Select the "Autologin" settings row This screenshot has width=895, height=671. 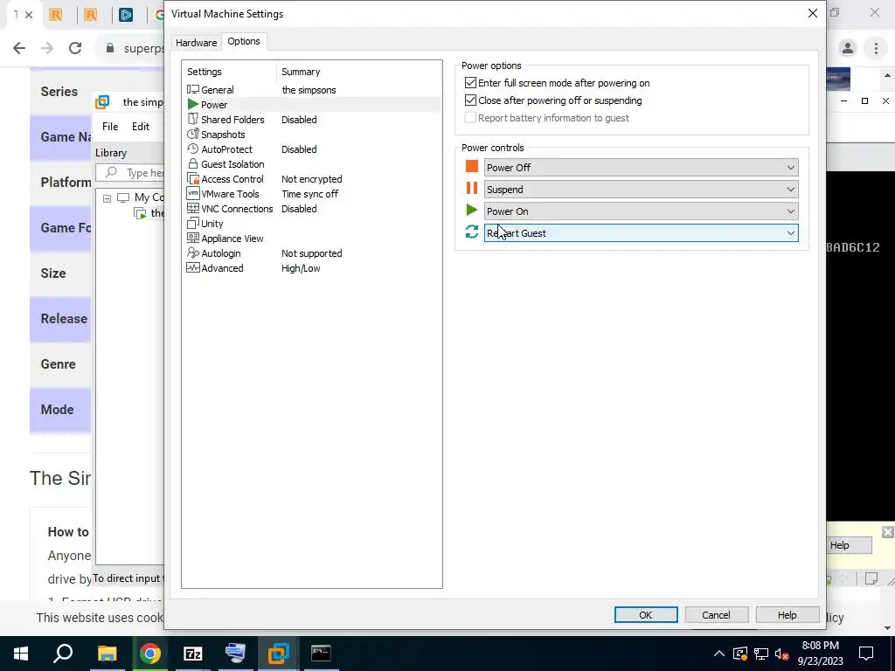click(311, 252)
